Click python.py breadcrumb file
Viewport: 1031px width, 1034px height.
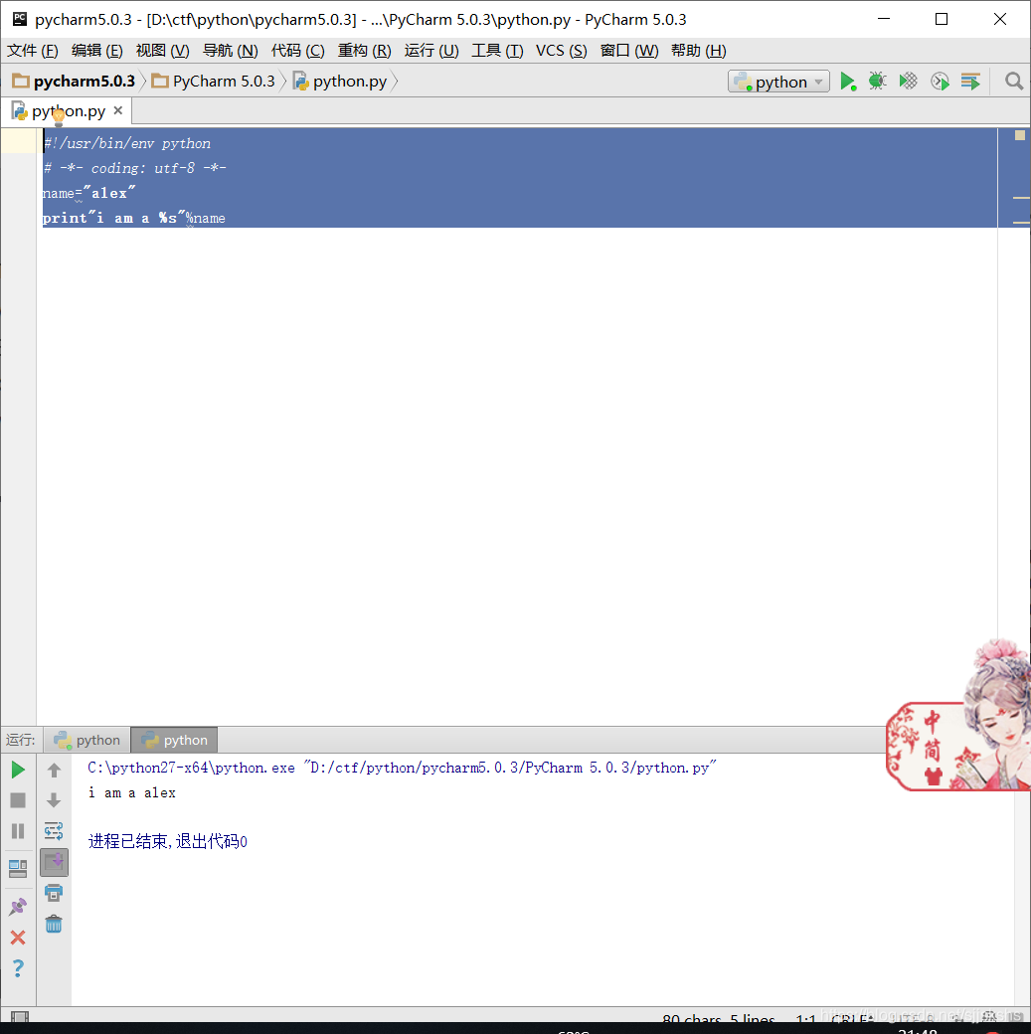(x=340, y=82)
